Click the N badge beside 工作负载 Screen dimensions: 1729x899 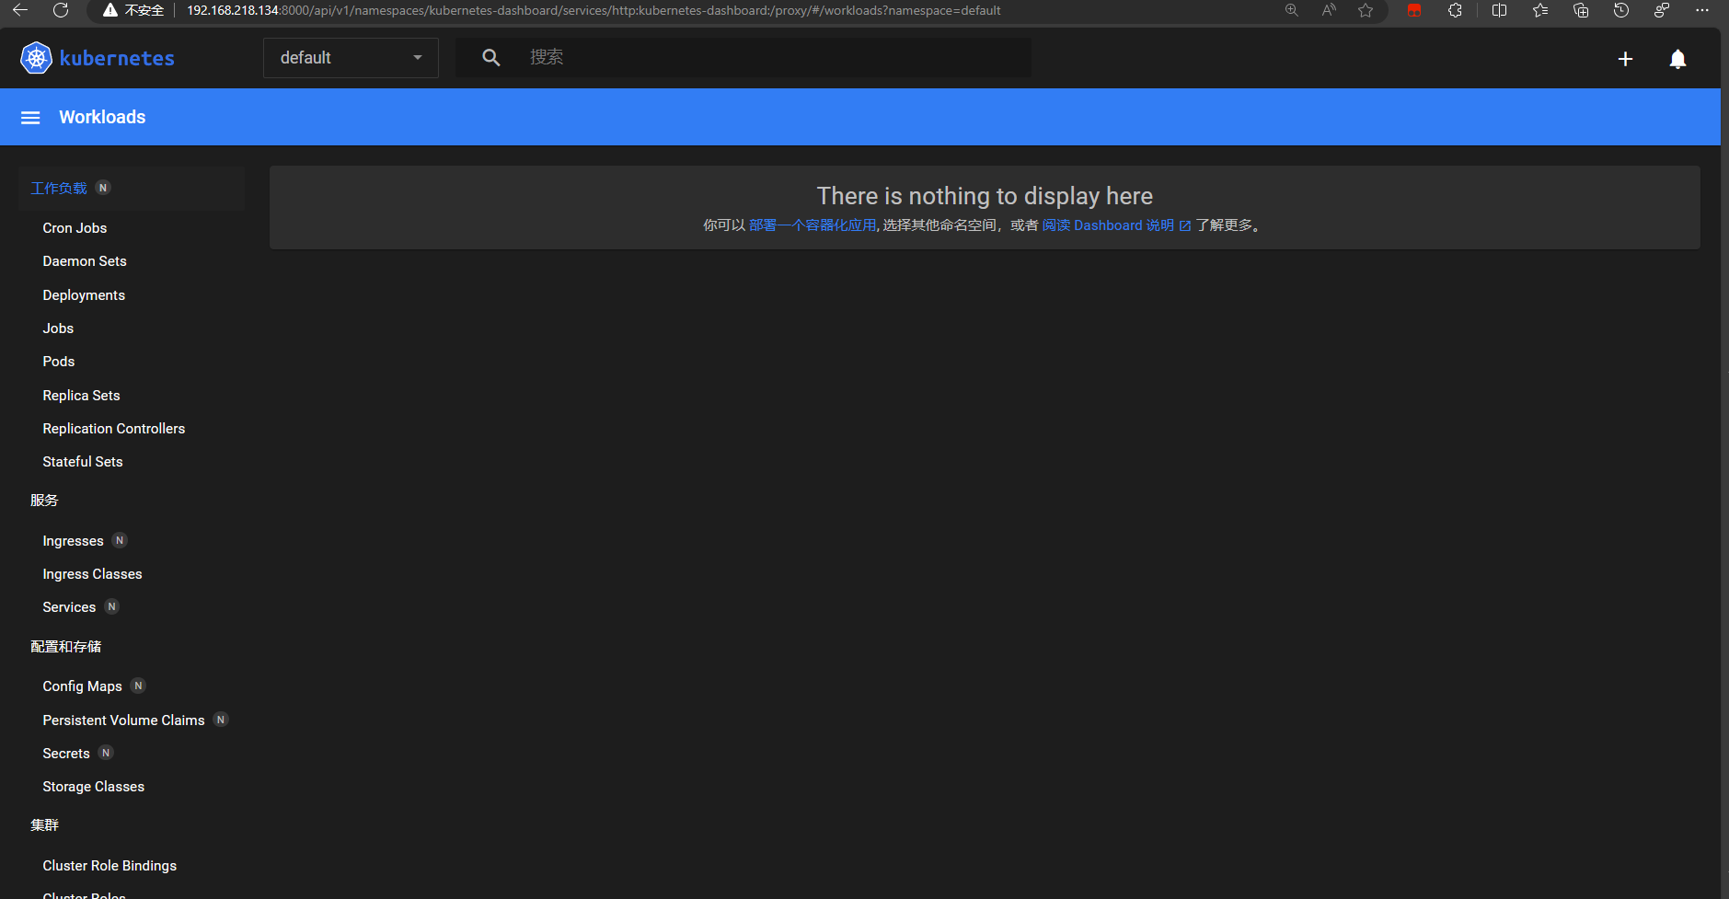[103, 188]
